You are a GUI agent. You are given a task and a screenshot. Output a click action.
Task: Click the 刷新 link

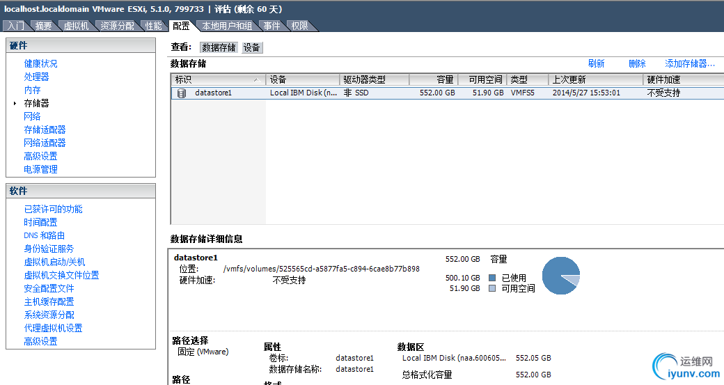[596, 64]
